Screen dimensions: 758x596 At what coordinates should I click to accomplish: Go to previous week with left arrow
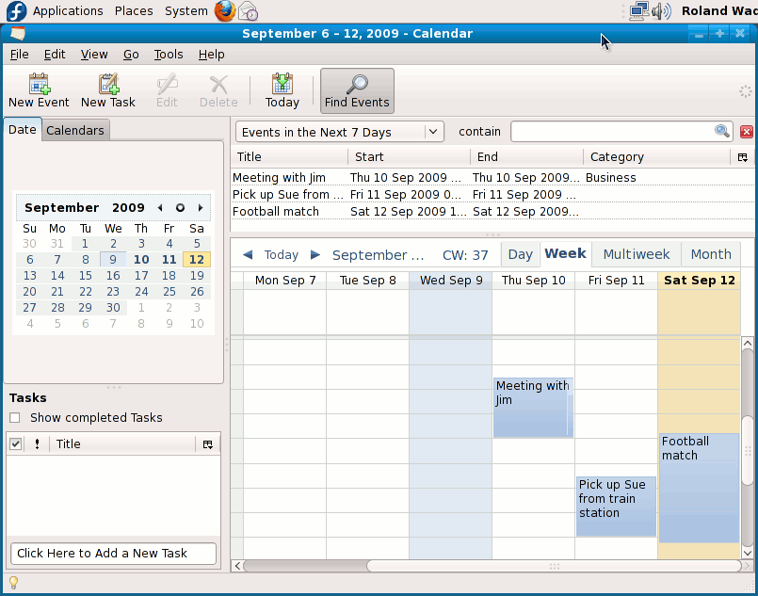tap(248, 254)
